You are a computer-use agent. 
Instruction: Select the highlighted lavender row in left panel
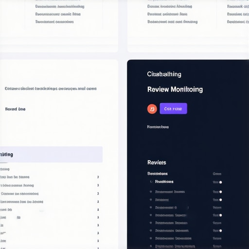[x=51, y=154]
